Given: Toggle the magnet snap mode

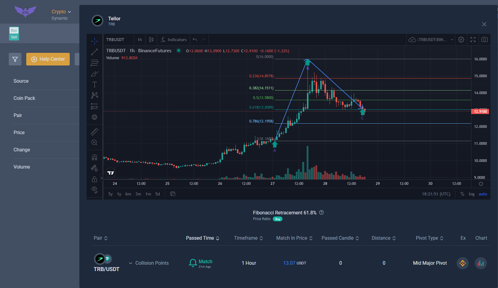Looking at the screenshot, I should [x=95, y=157].
